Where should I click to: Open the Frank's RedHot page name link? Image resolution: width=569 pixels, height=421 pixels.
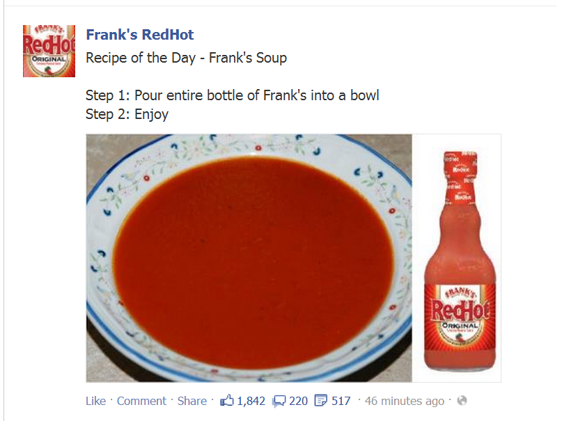pos(139,35)
